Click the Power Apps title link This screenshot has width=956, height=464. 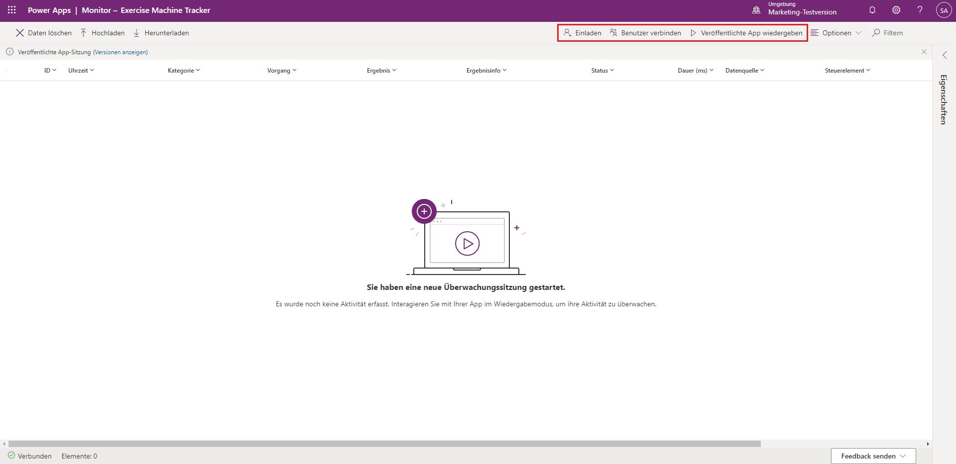click(49, 10)
